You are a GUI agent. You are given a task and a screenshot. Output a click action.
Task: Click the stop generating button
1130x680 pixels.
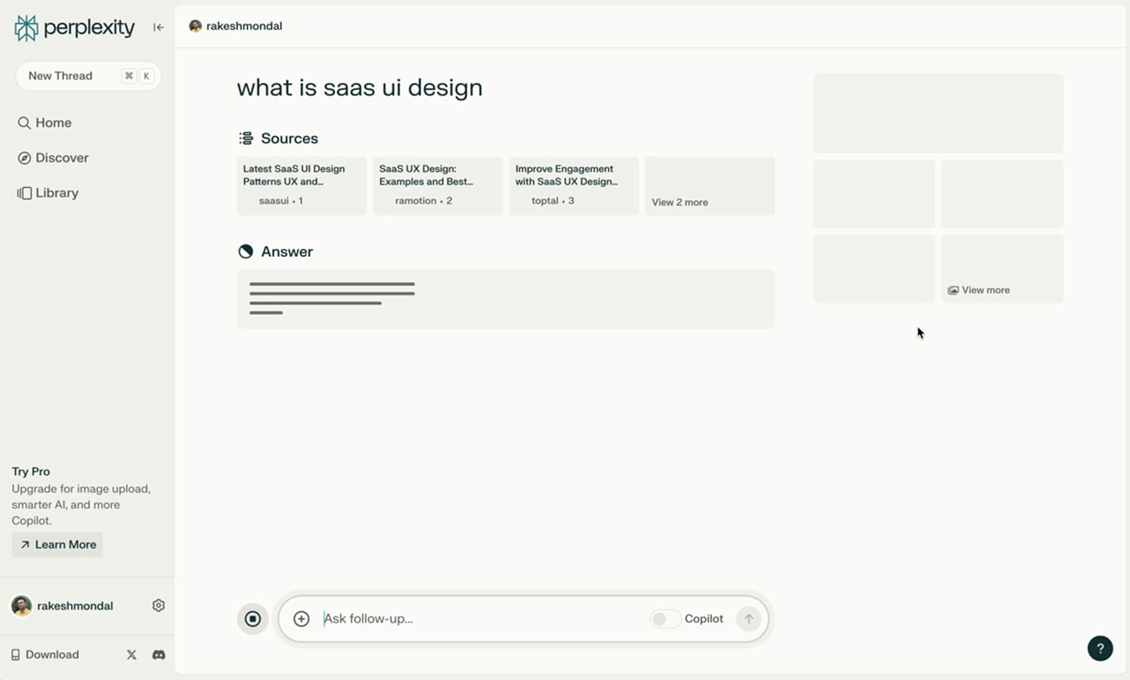(252, 618)
